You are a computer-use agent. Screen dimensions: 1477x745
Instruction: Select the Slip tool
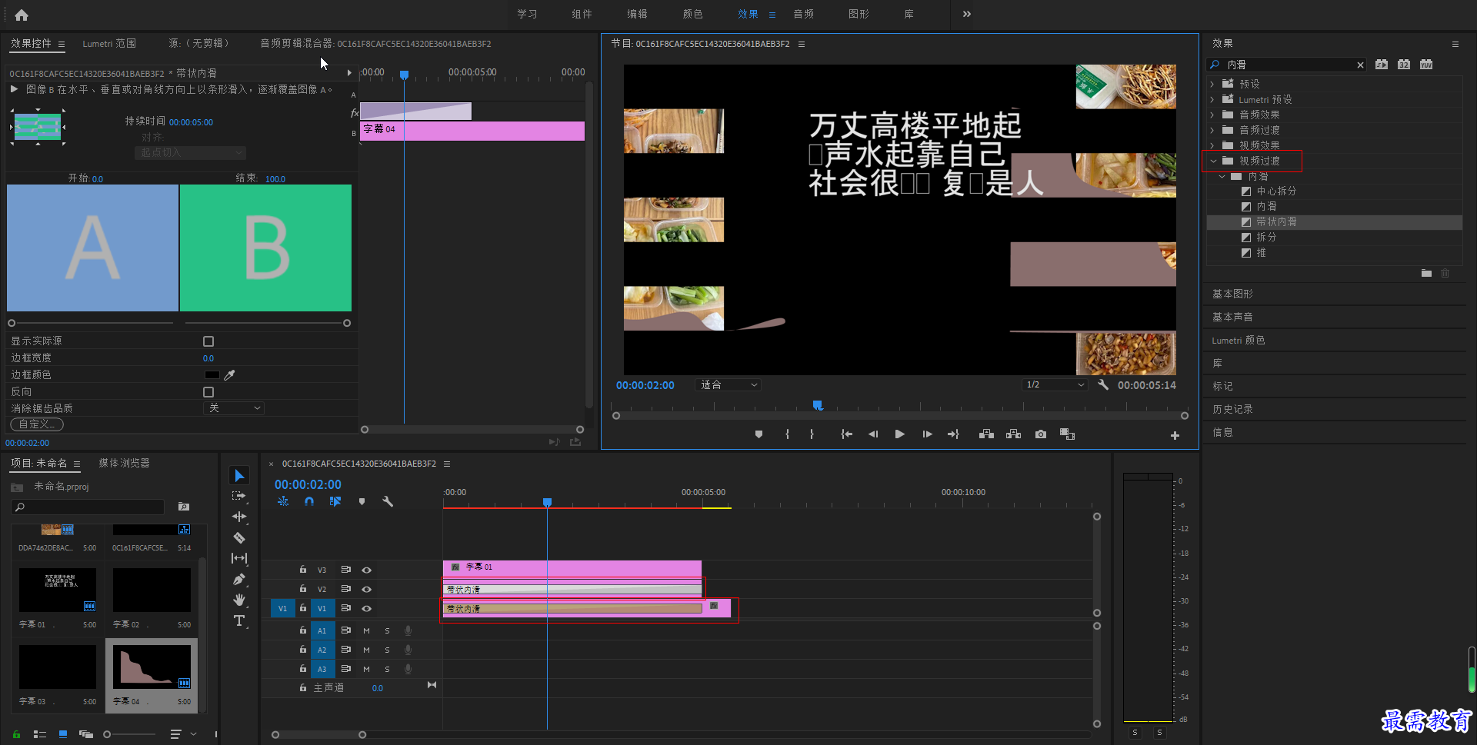coord(239,558)
